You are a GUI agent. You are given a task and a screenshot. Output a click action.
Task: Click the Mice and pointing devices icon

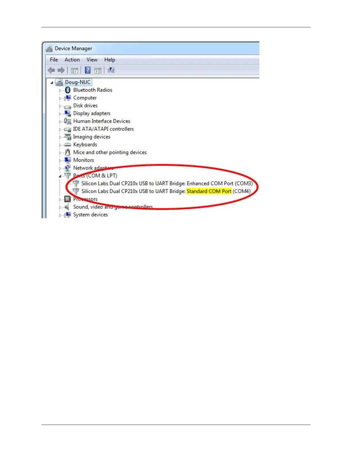pos(68,152)
